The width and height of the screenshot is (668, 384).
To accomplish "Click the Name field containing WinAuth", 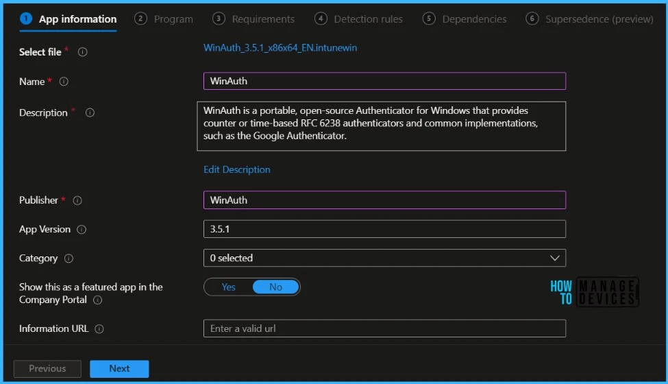I will point(384,81).
